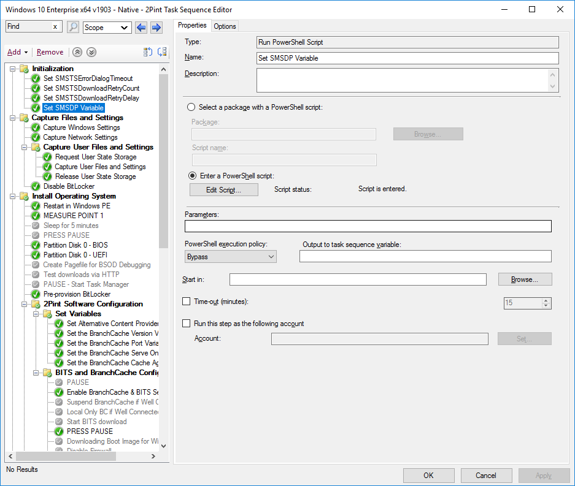Decrease time-out value with down spinner

(546, 305)
